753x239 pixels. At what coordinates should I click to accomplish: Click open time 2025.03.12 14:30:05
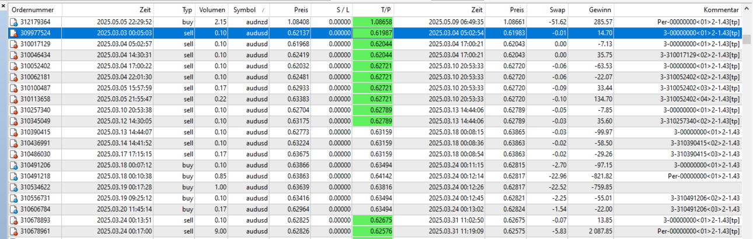click(124, 121)
